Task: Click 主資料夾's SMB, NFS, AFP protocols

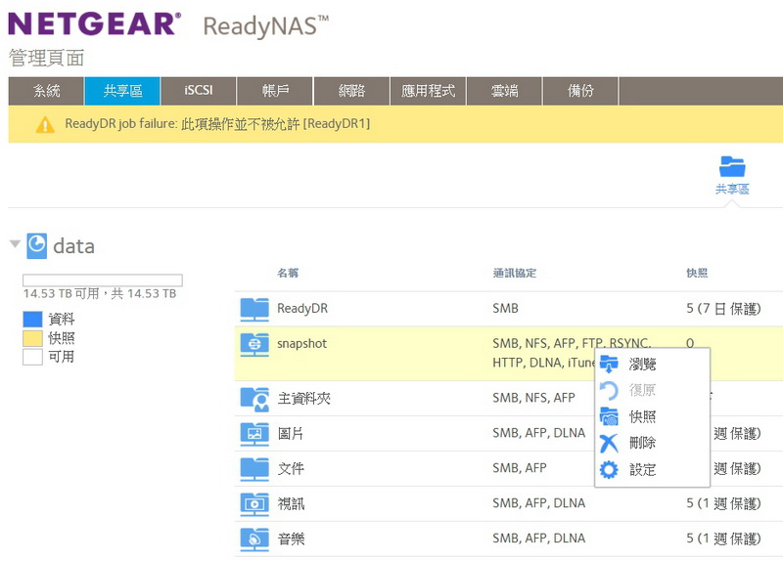Action: (533, 398)
